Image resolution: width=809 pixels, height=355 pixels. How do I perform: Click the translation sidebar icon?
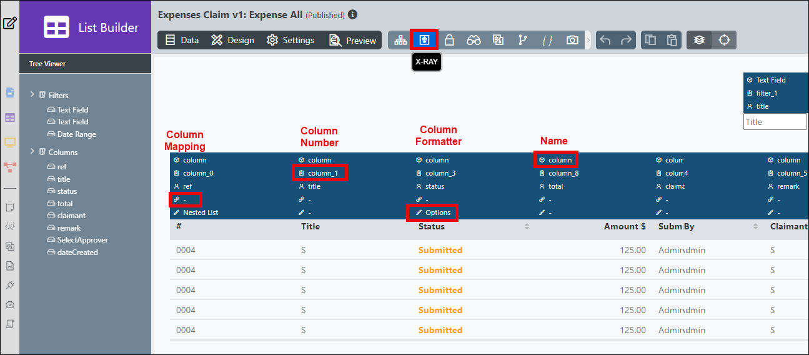click(9, 246)
